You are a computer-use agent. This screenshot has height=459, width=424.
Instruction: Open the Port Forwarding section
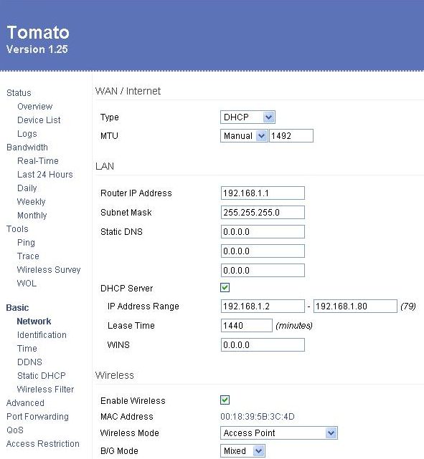click(x=37, y=417)
